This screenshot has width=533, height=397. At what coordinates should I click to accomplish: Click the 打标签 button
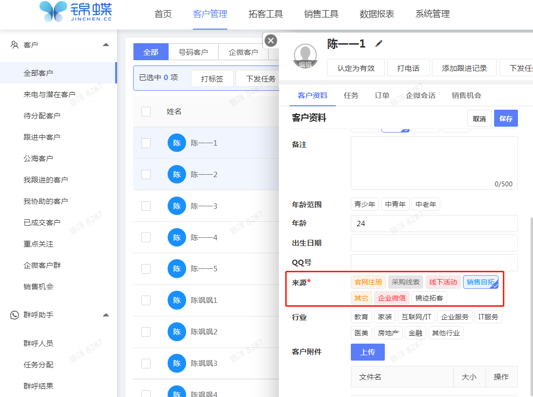pos(212,79)
